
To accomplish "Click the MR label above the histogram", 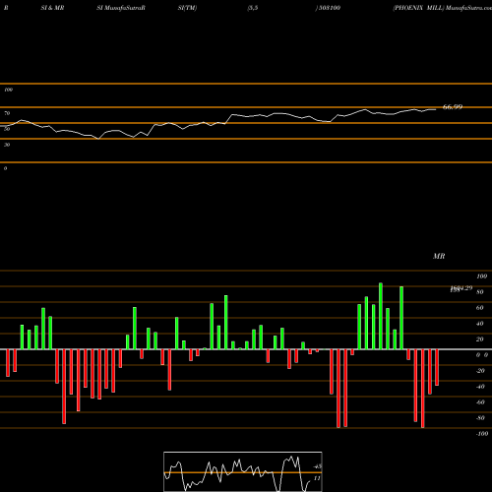I will (x=439, y=256).
